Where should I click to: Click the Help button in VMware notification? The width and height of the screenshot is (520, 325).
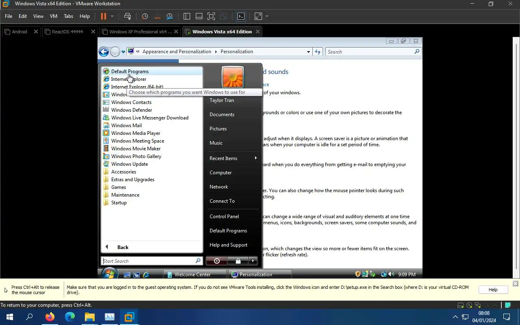(493, 290)
